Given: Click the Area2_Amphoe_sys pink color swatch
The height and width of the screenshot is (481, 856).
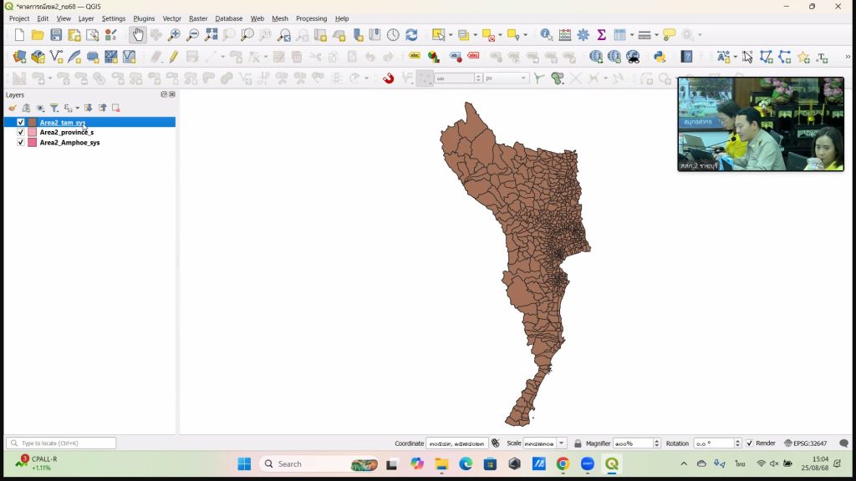Looking at the screenshot, I should 33,143.
